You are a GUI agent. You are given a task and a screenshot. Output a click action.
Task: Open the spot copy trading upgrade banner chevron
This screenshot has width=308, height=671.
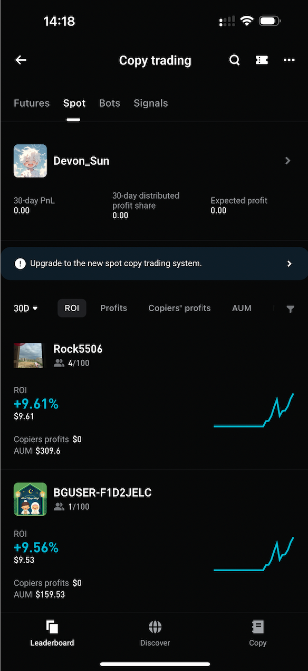coord(289,263)
